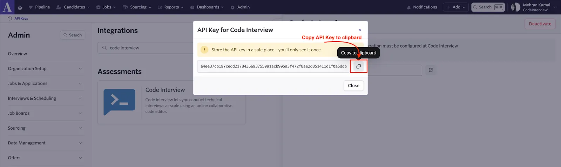
Task: Copy the API key to clipboard
Action: click(x=358, y=66)
